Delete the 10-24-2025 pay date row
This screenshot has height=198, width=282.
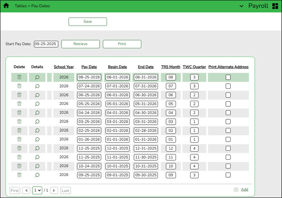[x=19, y=166]
